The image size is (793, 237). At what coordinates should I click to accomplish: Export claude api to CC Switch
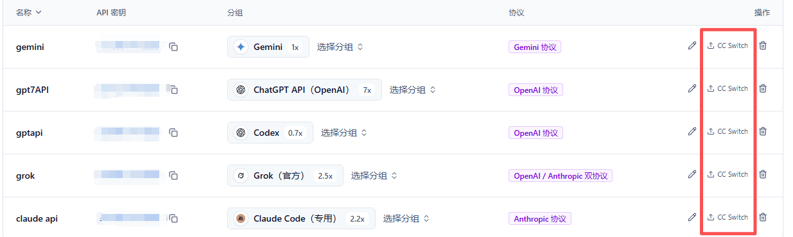[x=728, y=217]
